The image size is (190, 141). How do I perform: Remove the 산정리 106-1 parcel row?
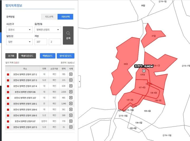pos(71,104)
